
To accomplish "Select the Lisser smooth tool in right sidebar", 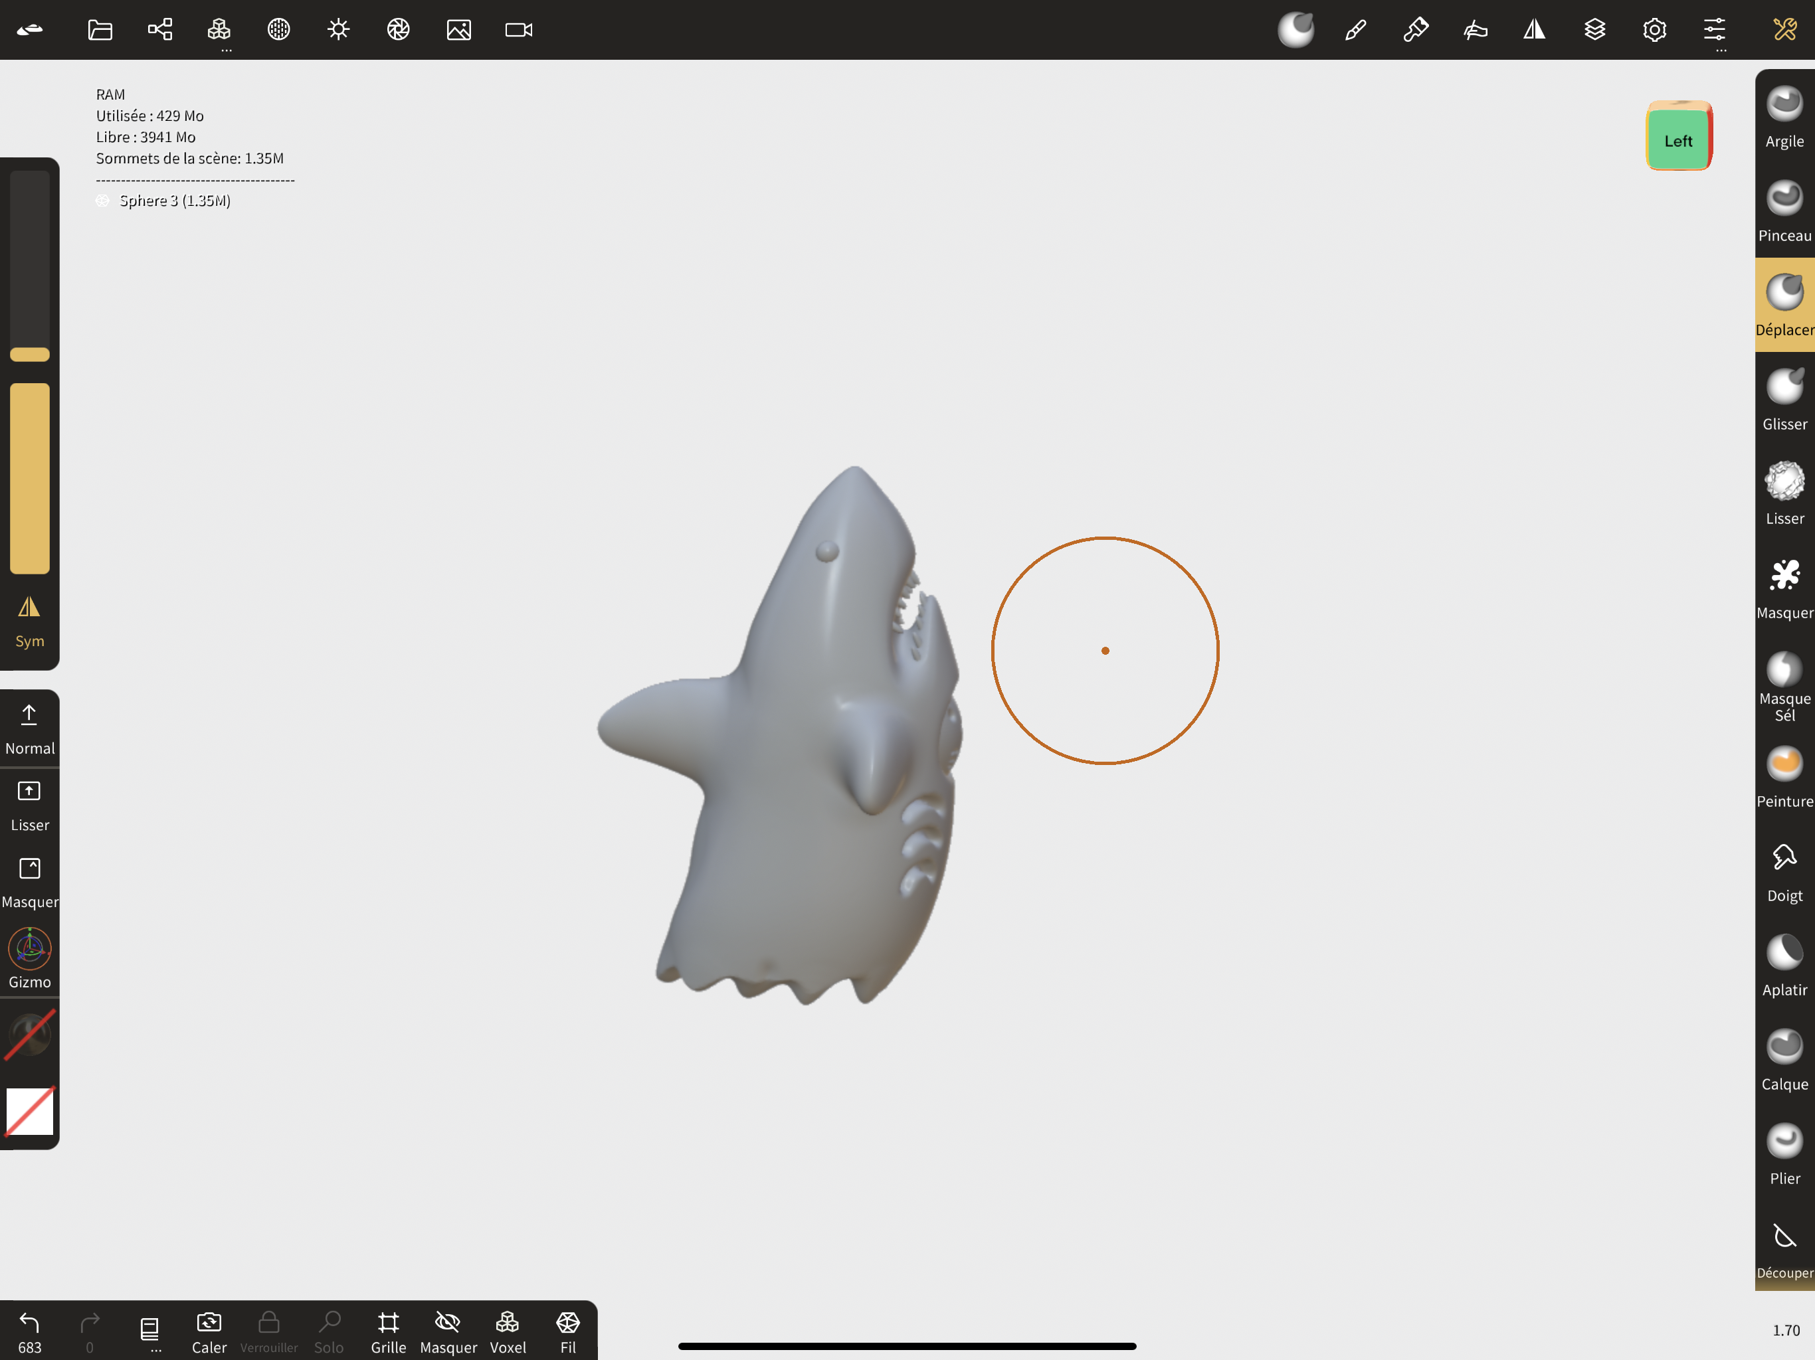I will click(x=1784, y=495).
